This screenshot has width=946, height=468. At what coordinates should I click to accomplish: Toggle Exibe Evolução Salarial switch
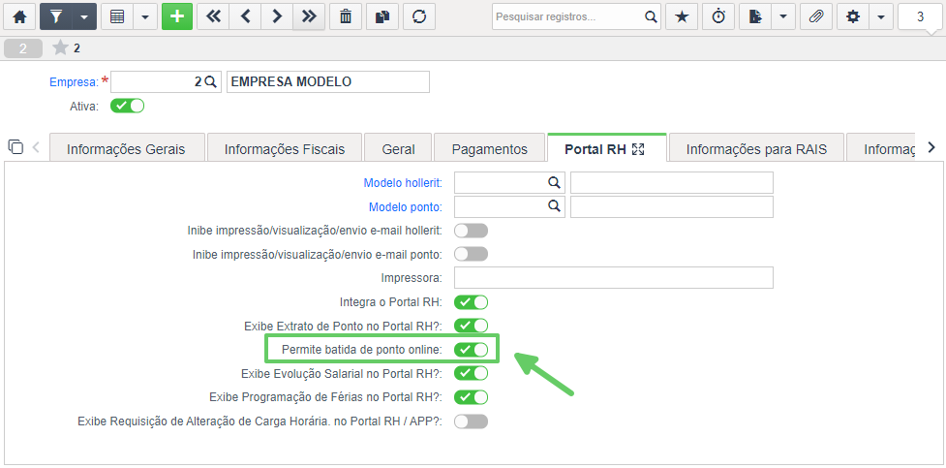coord(472,373)
